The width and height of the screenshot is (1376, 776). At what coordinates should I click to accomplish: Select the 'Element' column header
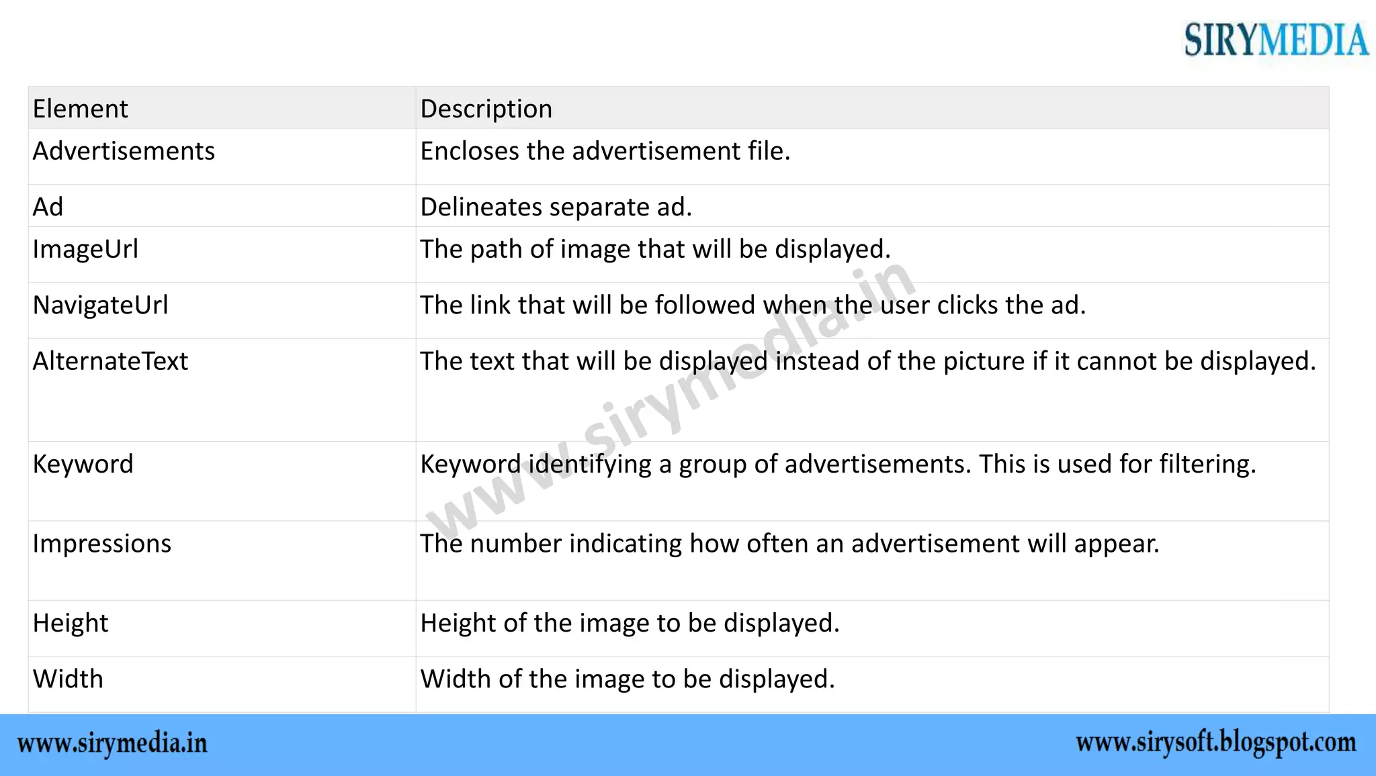(222, 107)
